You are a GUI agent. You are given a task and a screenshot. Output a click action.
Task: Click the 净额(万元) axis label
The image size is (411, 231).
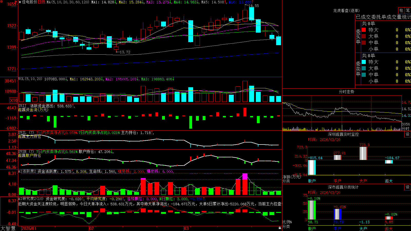tap(292, 177)
